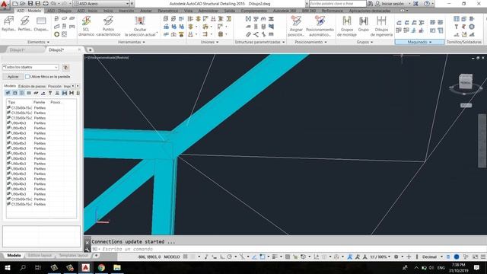The image size is (487, 274).
Task: Toggle the grid display in status bar
Action: point(186,257)
